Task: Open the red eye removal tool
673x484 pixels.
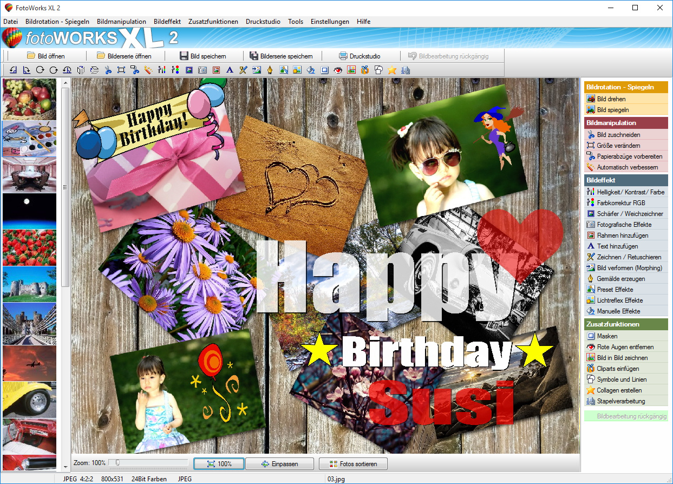Action: (338, 70)
